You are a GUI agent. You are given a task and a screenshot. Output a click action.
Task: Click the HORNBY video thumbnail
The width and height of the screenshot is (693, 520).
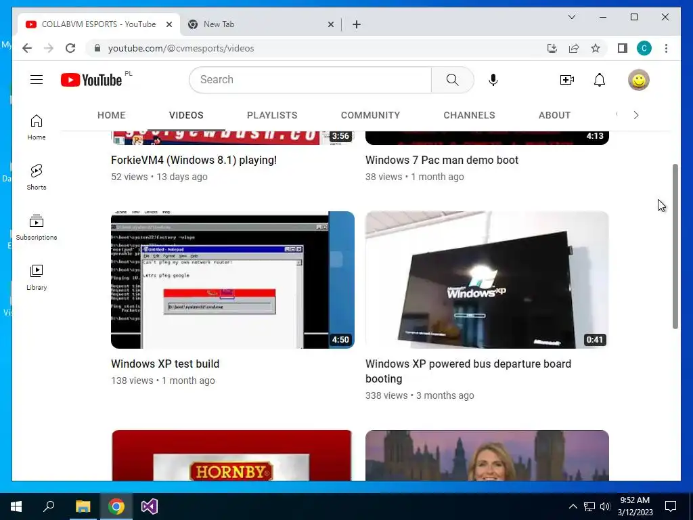[x=233, y=456]
